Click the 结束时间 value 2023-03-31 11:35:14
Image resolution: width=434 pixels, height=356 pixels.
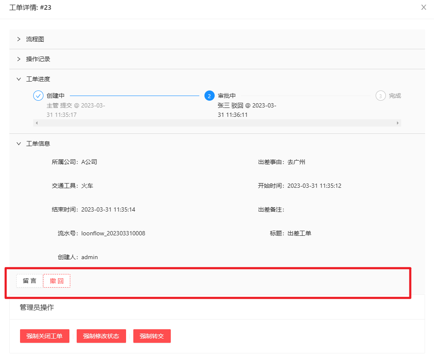tap(108, 209)
